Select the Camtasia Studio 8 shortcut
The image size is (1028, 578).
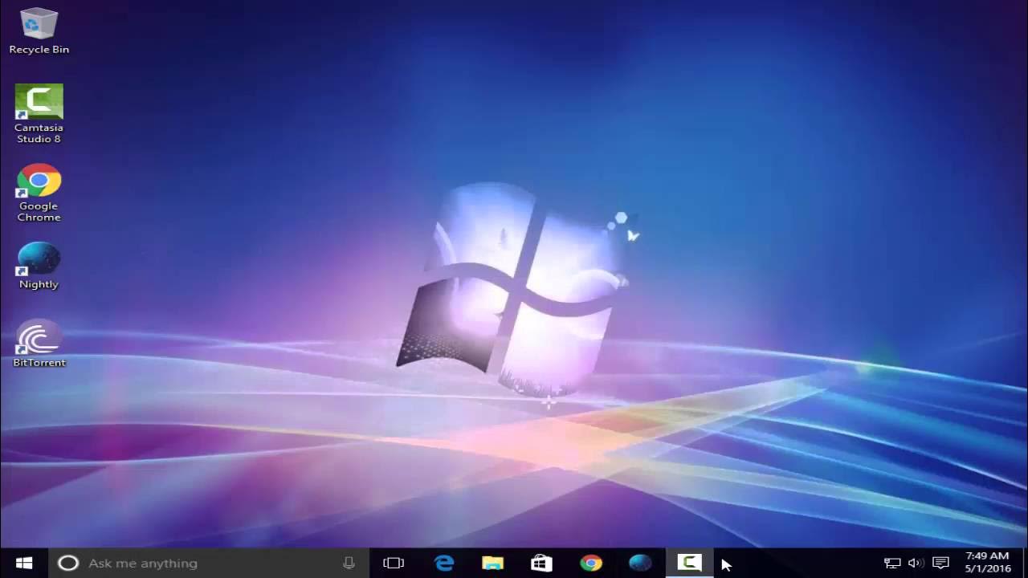[39, 114]
